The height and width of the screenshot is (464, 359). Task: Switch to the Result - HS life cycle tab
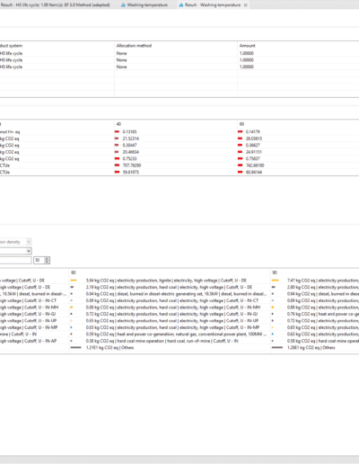point(56,4)
